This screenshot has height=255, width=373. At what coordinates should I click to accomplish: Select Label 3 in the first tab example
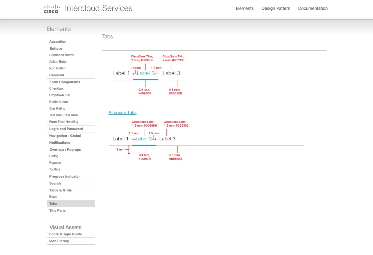[x=171, y=73]
